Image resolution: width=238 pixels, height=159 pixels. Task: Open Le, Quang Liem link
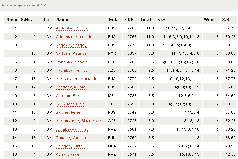pos(70,104)
